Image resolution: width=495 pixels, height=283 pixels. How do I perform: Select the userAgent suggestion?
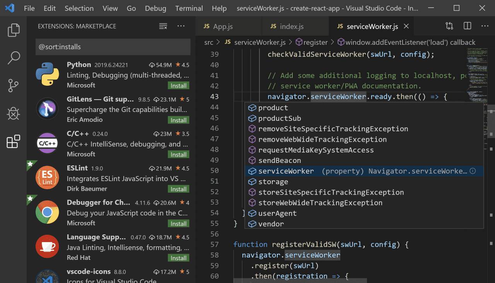pos(364,213)
